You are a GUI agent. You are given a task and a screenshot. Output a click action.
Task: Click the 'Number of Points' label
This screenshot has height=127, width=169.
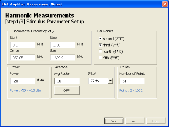coord(132,74)
